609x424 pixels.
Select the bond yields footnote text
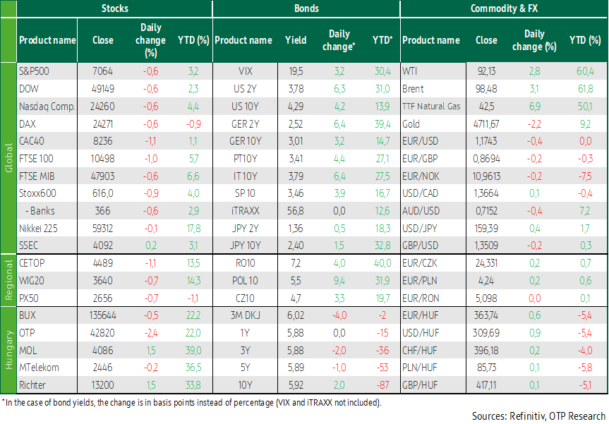coord(191,402)
